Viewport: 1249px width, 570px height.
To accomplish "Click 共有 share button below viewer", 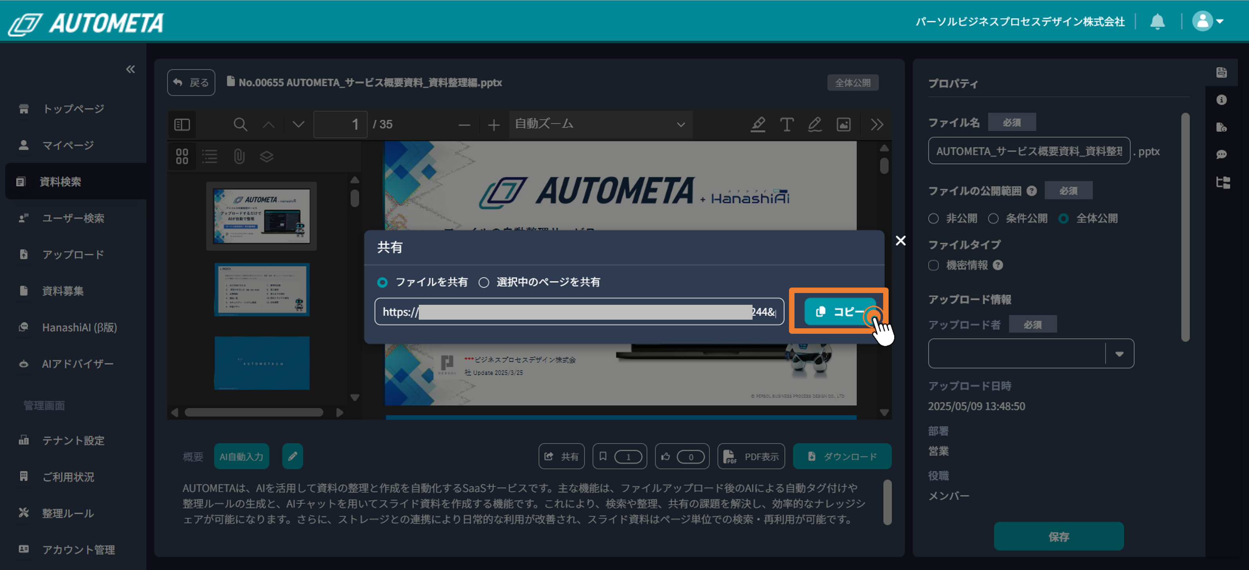I will (561, 456).
